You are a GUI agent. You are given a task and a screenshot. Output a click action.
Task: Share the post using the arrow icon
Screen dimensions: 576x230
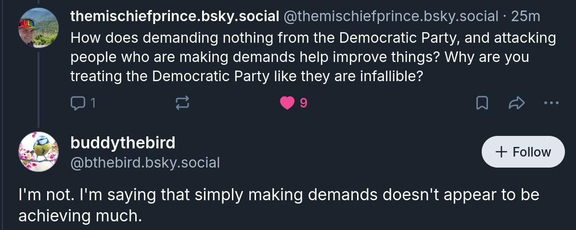pyautogui.click(x=515, y=103)
